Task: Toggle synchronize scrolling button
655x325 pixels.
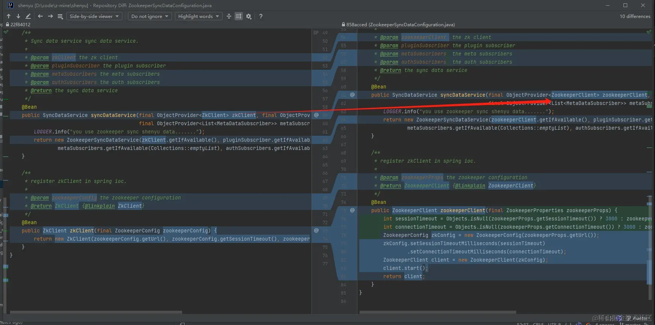Action: click(238, 16)
